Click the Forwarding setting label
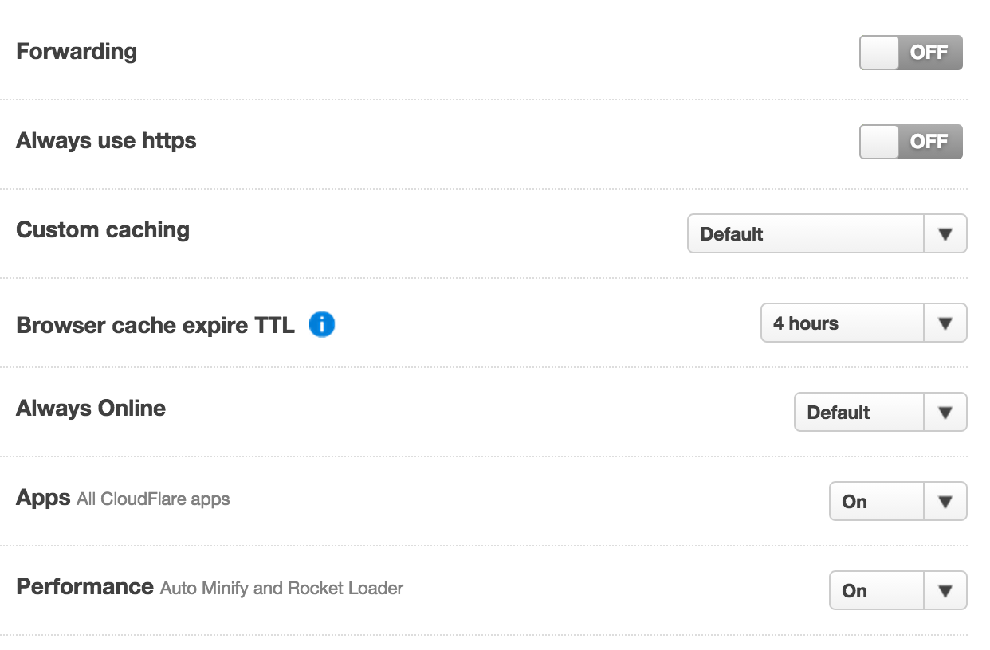The image size is (990, 650). tap(77, 52)
